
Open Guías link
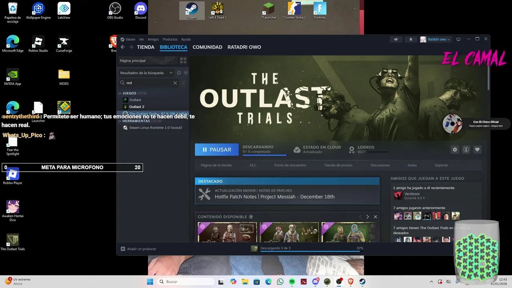412,165
